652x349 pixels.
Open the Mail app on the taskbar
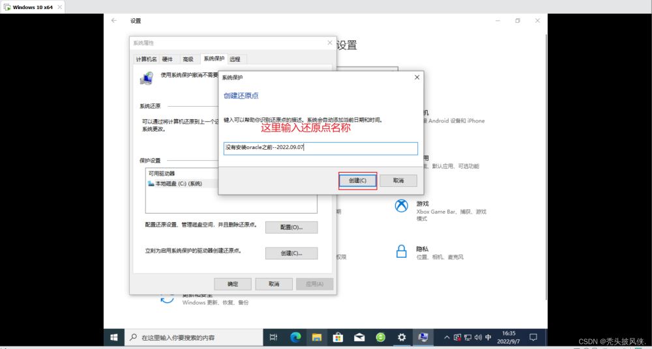359,337
